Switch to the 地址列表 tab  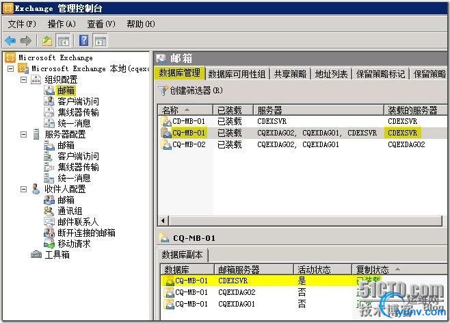[332, 74]
